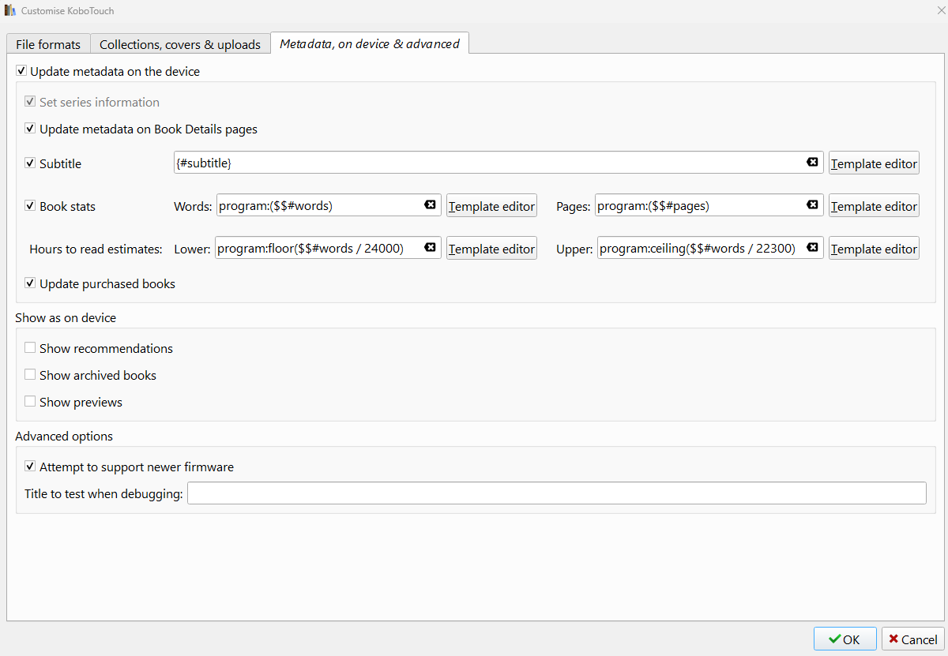Open Template editor for Upper estimate
This screenshot has width=948, height=656.
874,249
